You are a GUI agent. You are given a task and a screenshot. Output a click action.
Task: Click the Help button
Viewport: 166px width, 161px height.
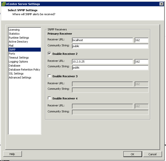12,154
